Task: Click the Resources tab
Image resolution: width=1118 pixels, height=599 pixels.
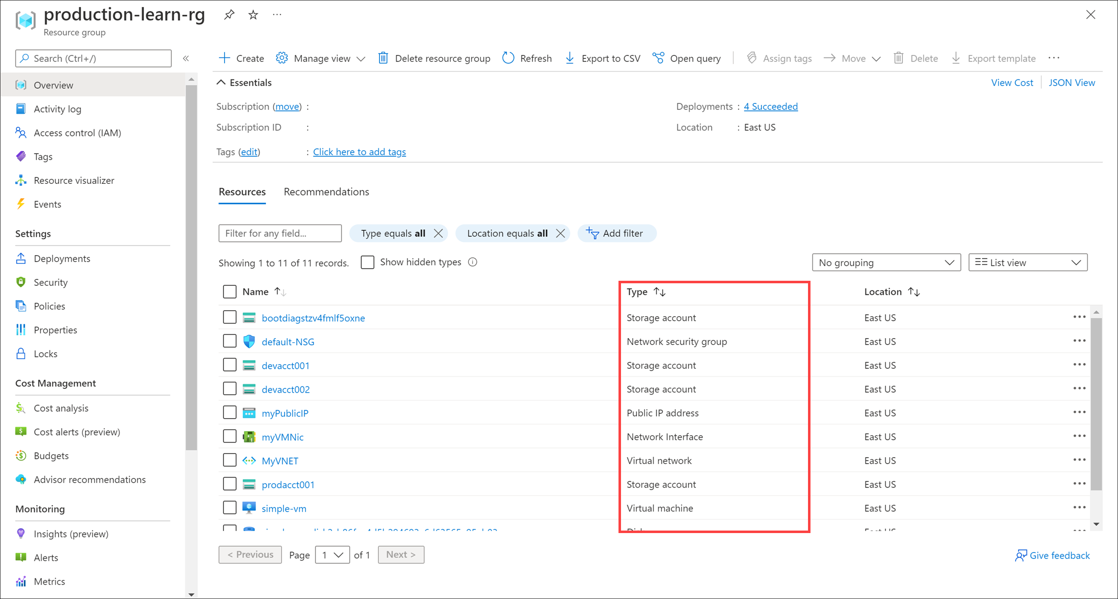Action: tap(242, 192)
